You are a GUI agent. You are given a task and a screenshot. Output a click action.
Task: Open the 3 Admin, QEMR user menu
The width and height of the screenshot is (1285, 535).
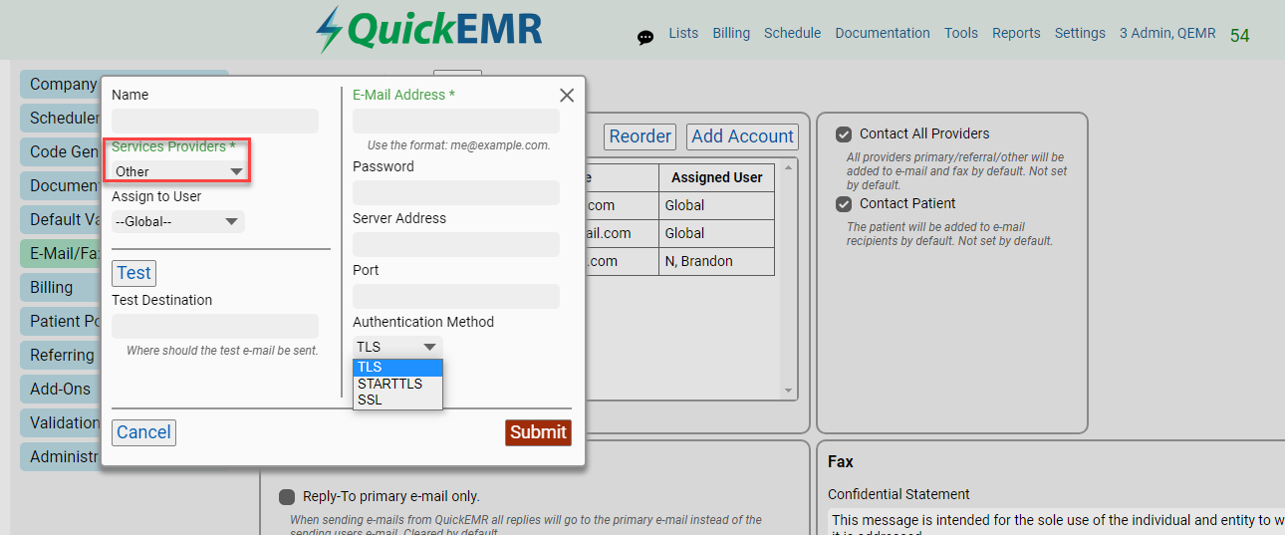[1167, 33]
